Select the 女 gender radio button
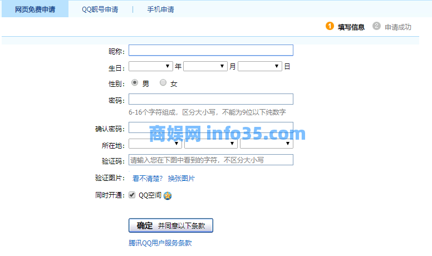The width and height of the screenshot is (432, 256). pyautogui.click(x=163, y=82)
